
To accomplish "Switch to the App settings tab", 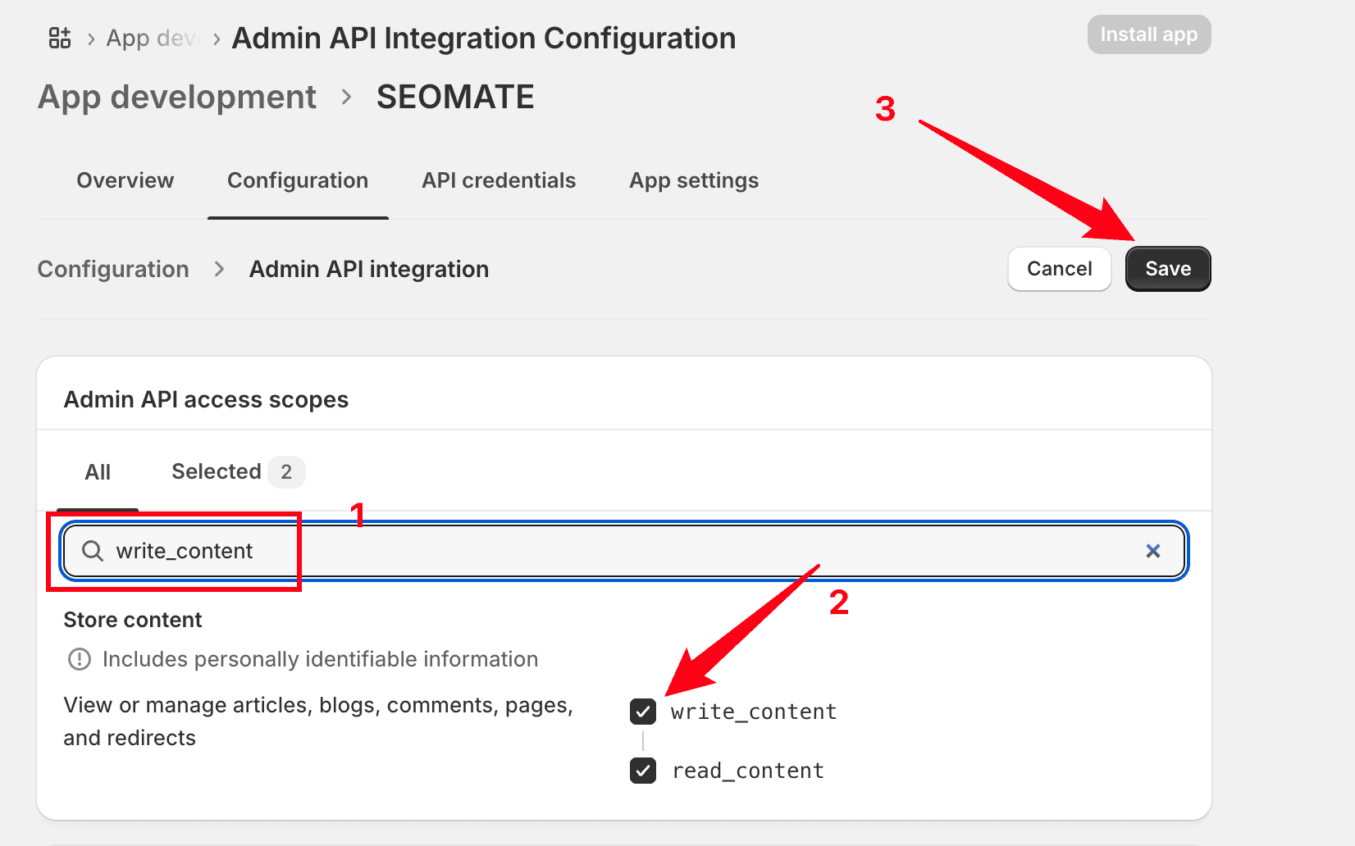I will tap(693, 180).
